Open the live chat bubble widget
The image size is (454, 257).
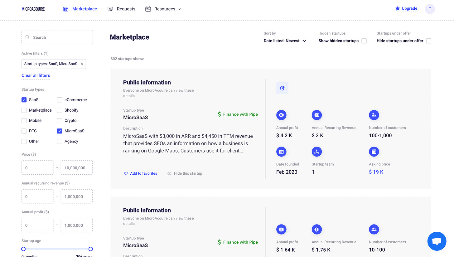(x=437, y=241)
